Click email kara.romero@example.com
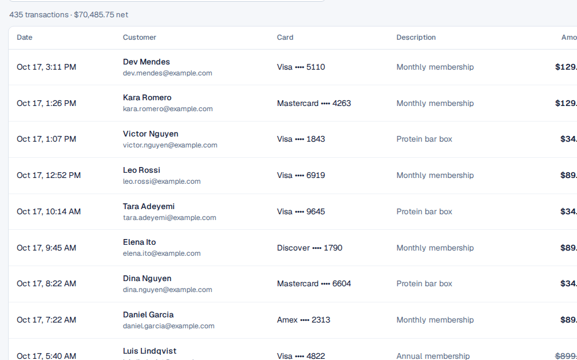 click(x=168, y=109)
